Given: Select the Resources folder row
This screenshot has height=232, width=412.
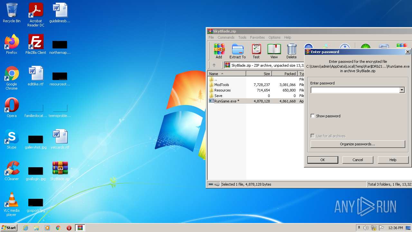Looking at the screenshot, I should 256,90.
